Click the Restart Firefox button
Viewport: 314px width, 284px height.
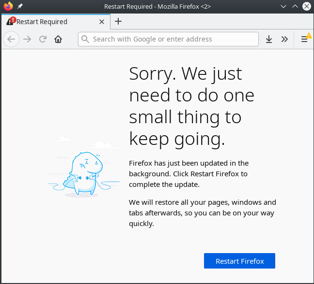click(239, 261)
